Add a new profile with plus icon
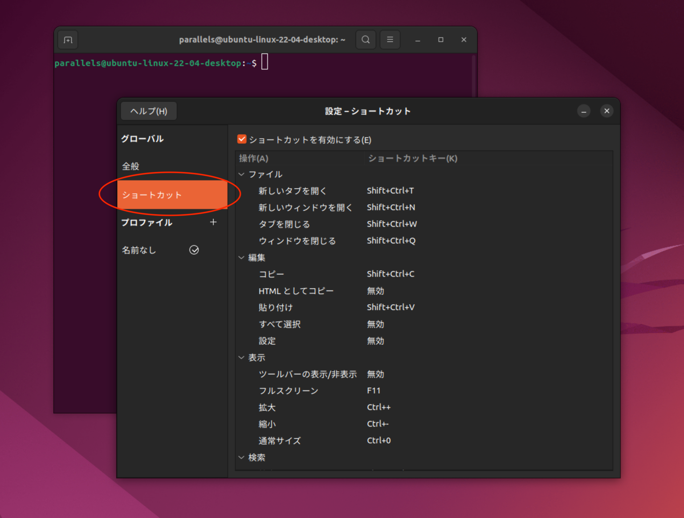 click(x=213, y=222)
